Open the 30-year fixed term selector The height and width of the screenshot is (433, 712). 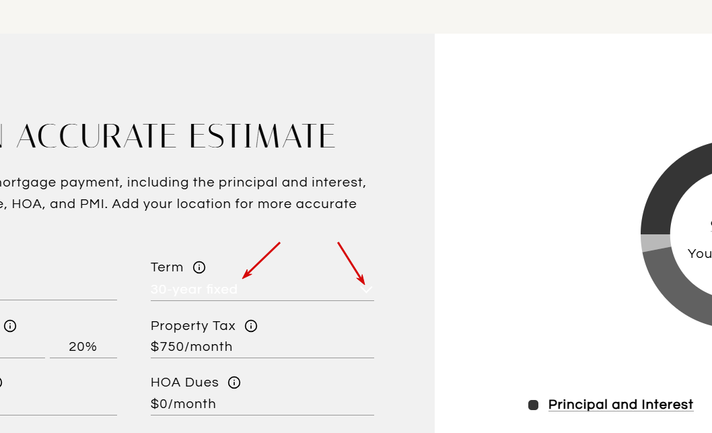pos(256,290)
